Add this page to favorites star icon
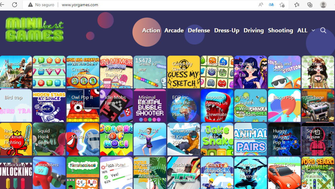 pyautogui.click(x=282, y=5)
